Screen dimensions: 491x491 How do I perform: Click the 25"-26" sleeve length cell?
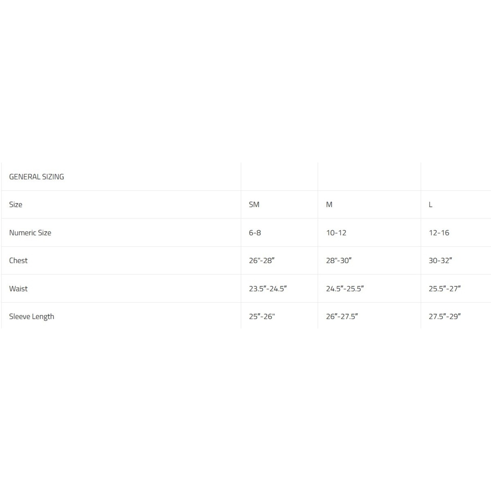pyautogui.click(x=262, y=317)
